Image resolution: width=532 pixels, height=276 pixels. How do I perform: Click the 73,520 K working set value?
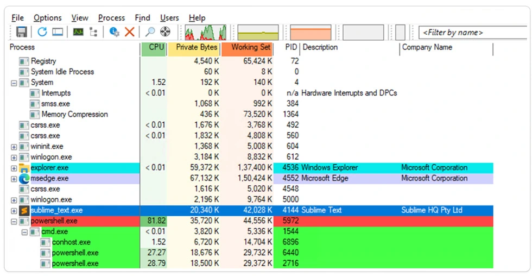258,115
